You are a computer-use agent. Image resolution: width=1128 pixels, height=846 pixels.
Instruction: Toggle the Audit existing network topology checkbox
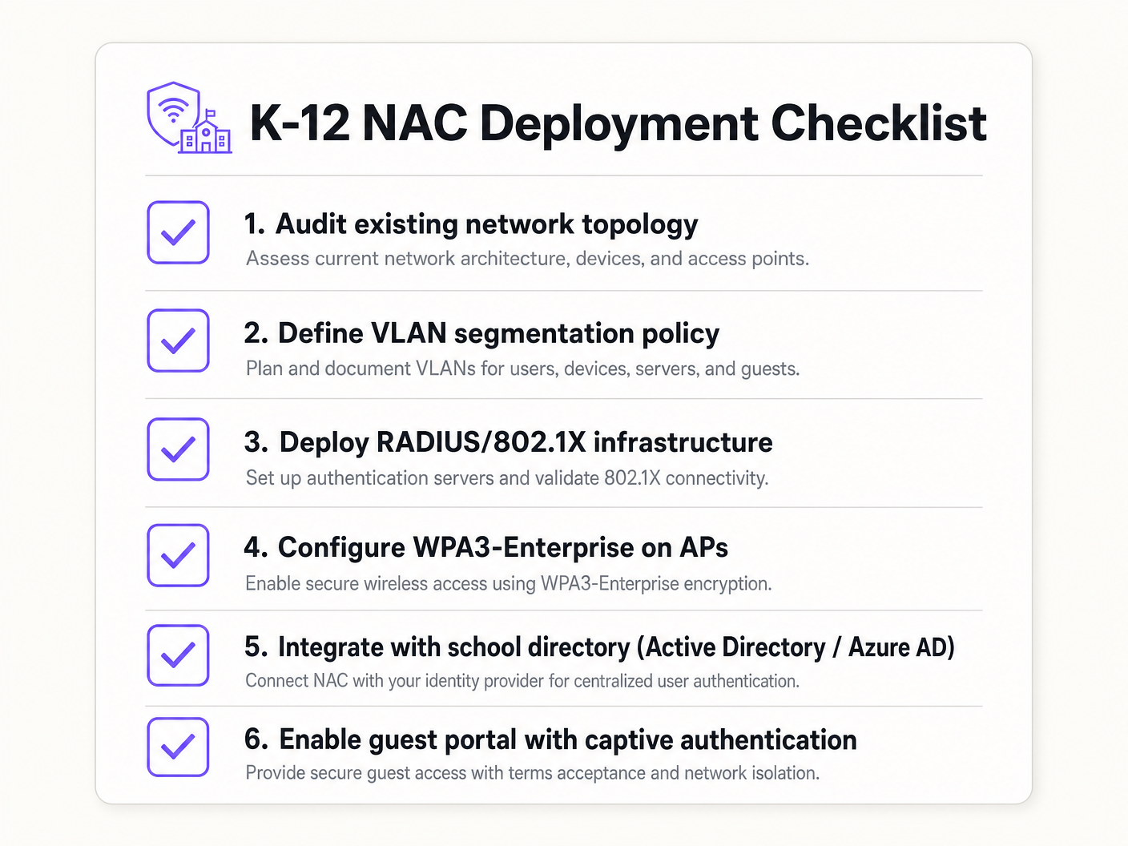(178, 232)
